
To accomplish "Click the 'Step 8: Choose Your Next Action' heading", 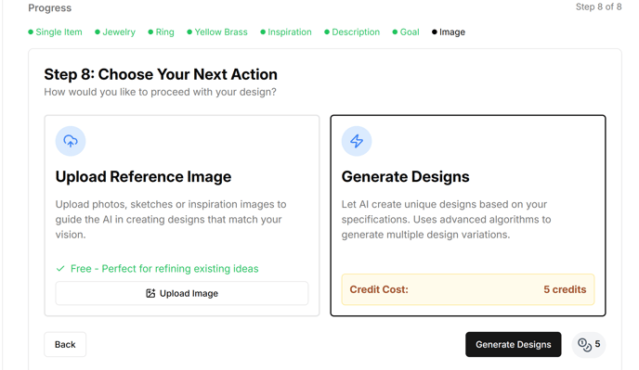I will tap(161, 74).
